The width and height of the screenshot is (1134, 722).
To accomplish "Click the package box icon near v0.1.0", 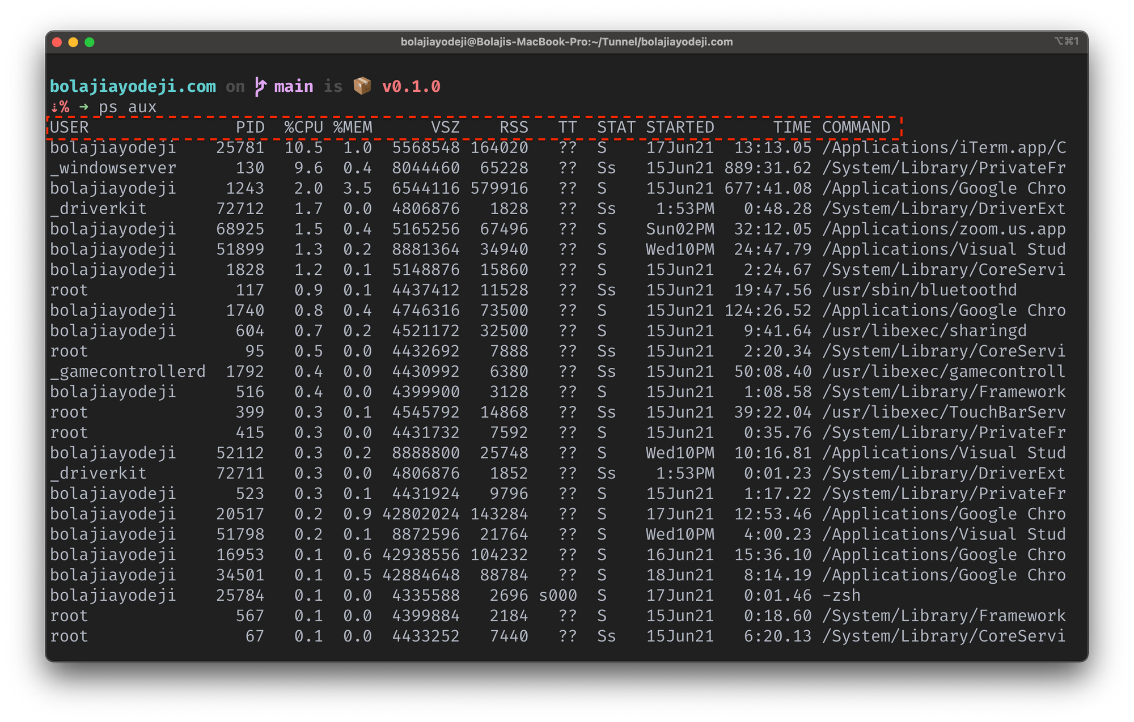I will tap(361, 86).
